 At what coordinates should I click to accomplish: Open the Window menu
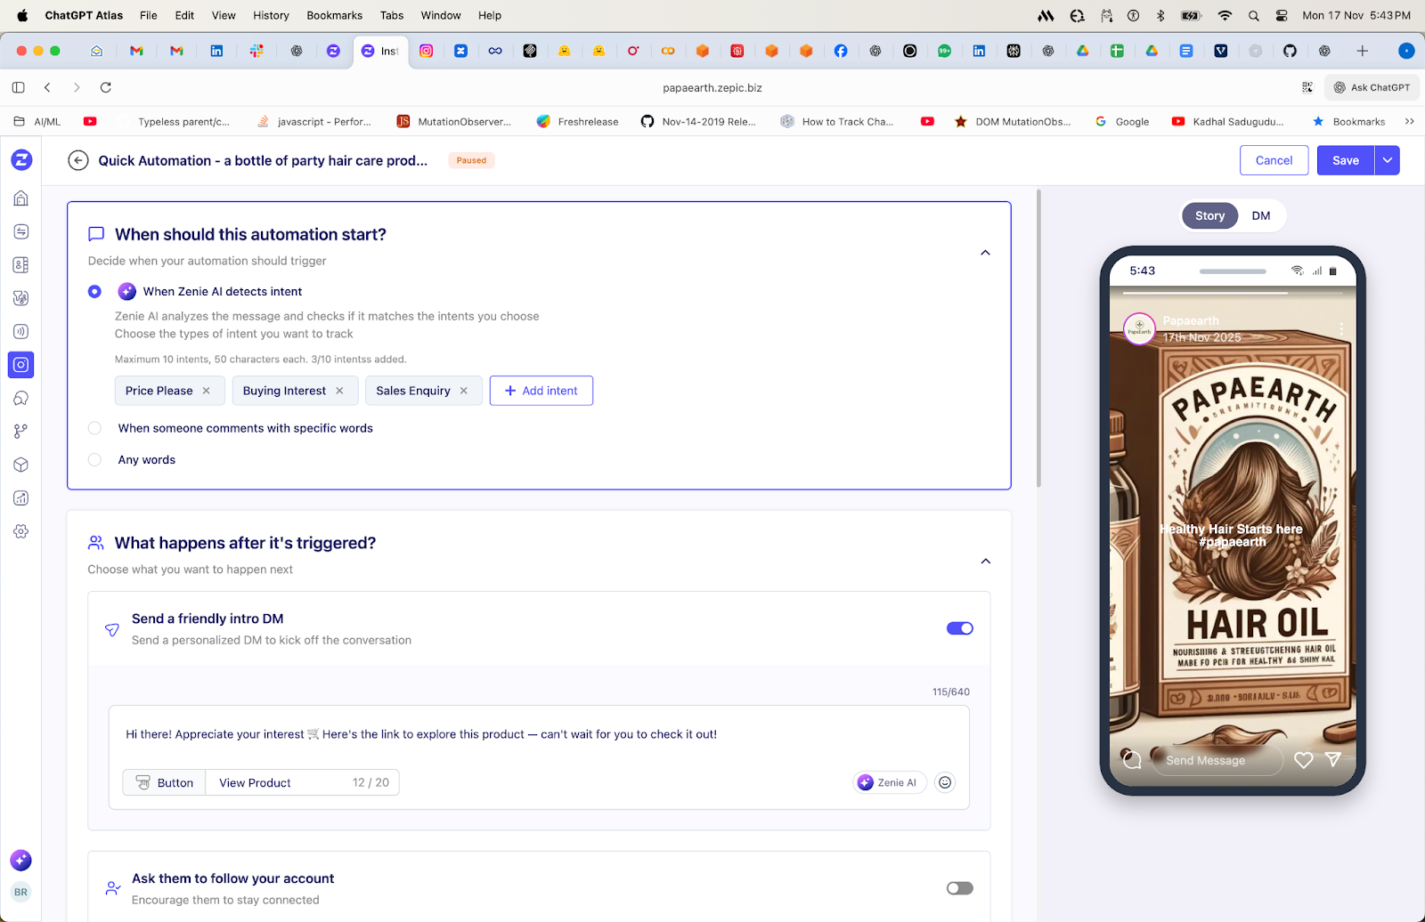point(441,15)
